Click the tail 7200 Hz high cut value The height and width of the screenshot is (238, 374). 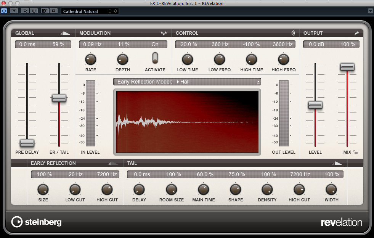[x=300, y=175]
